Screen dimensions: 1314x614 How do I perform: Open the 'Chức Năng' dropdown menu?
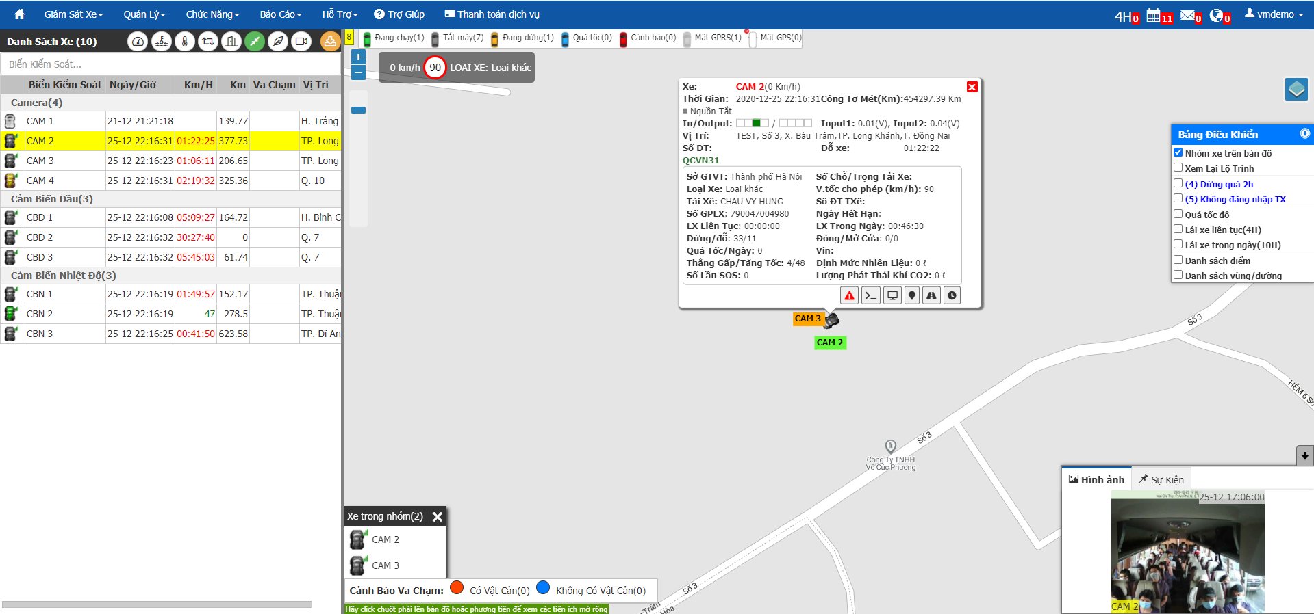tap(213, 14)
